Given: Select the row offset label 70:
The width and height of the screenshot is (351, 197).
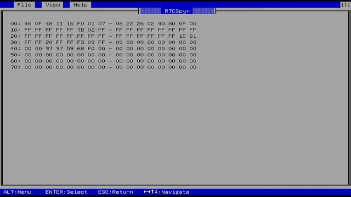Looking at the screenshot, I should (x=15, y=67).
